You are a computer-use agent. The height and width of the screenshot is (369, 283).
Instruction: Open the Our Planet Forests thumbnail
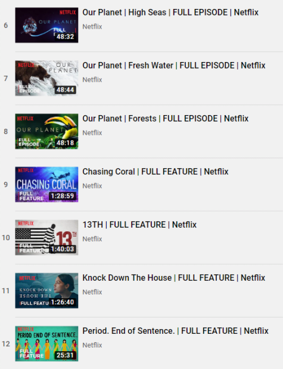pos(46,131)
